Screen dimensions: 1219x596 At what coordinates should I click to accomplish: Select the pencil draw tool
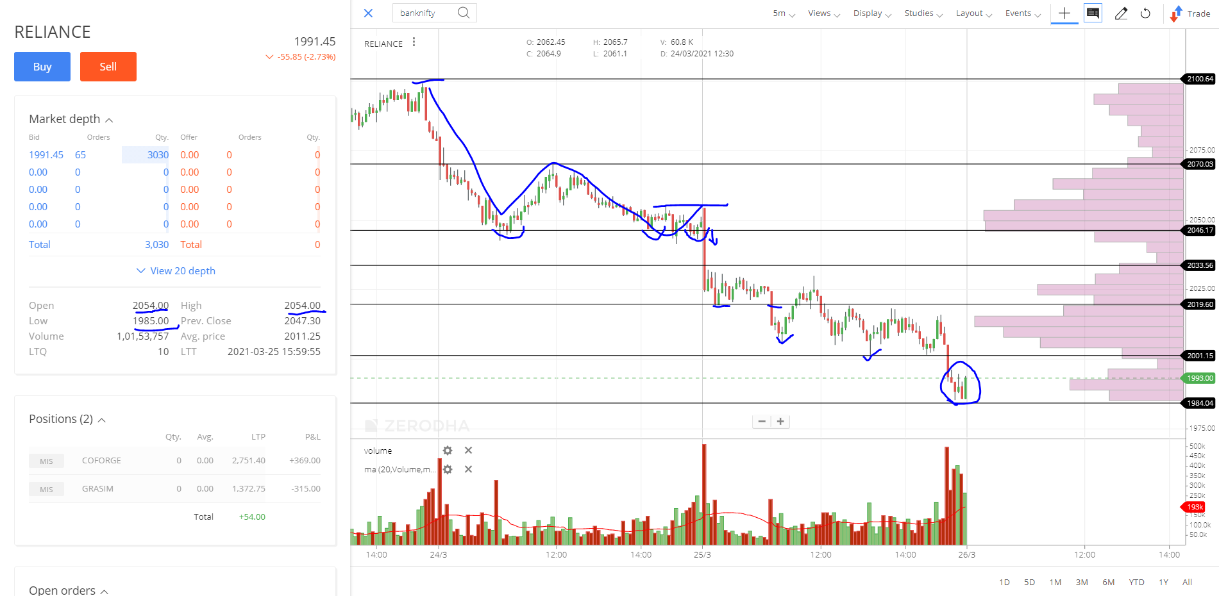[1121, 13]
